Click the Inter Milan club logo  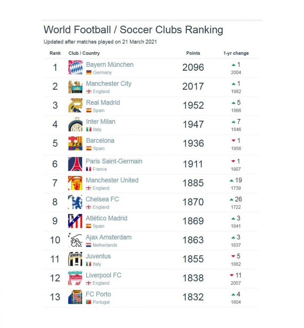coord(75,125)
